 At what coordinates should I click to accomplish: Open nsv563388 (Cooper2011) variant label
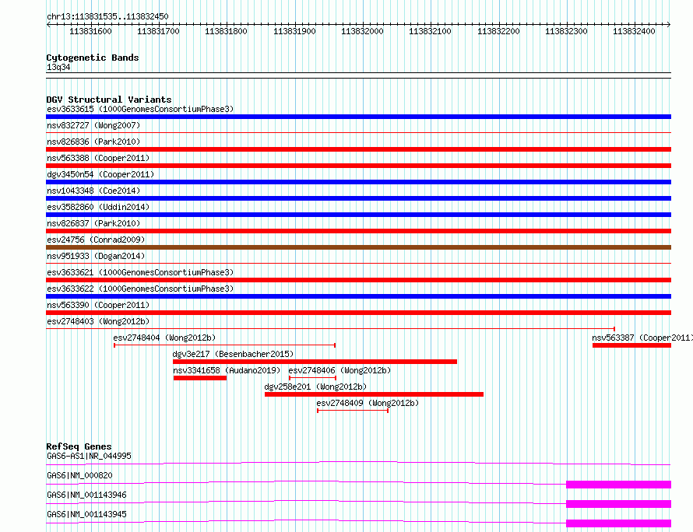pos(98,158)
